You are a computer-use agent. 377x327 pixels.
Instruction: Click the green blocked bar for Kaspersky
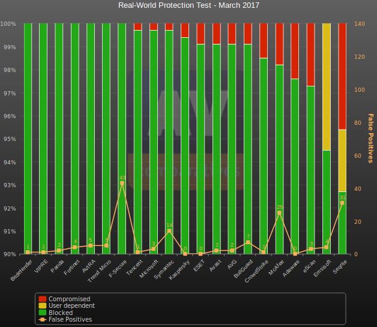pyautogui.click(x=185, y=146)
